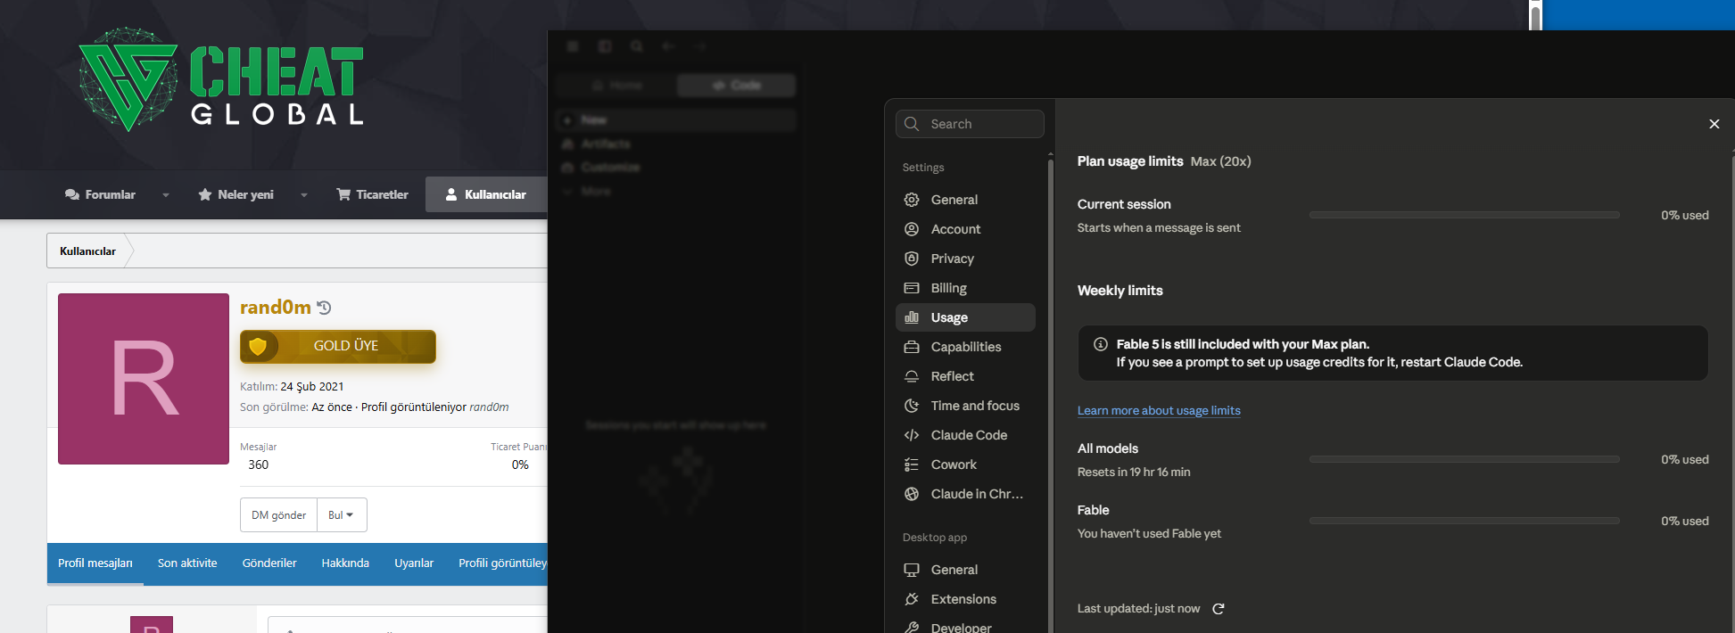This screenshot has height=633, width=1735.
Task: Open the Bul dropdown
Action: pos(342,514)
